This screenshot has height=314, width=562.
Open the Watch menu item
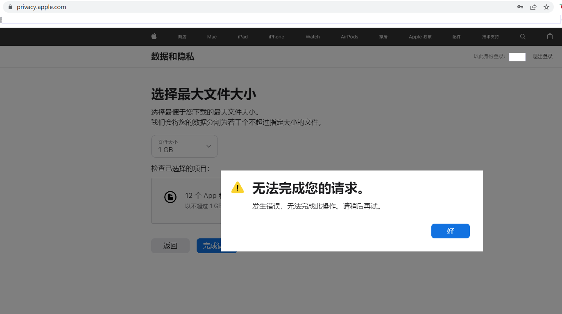click(x=313, y=37)
